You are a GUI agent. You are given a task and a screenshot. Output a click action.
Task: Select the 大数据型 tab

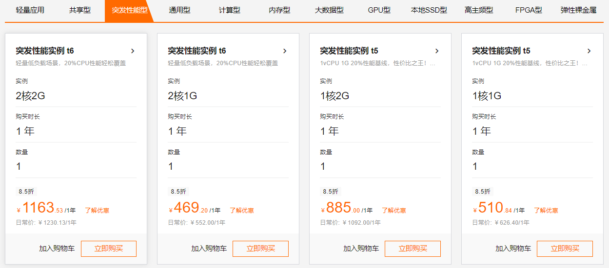pos(329,10)
